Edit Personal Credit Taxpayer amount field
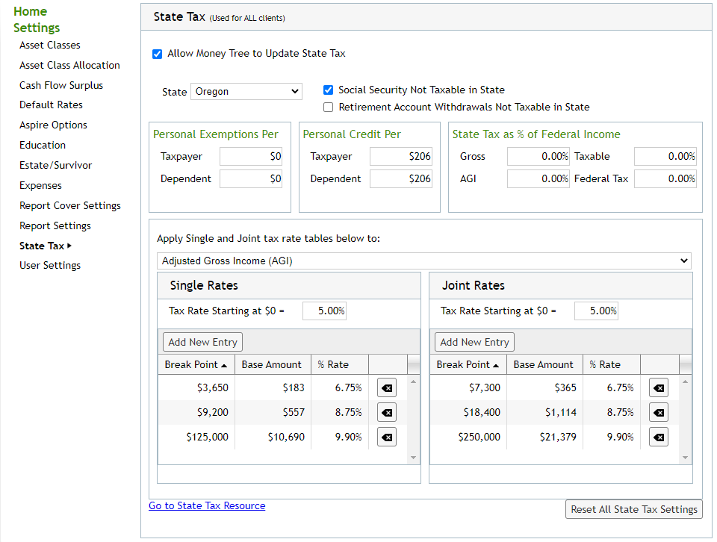 click(x=401, y=156)
